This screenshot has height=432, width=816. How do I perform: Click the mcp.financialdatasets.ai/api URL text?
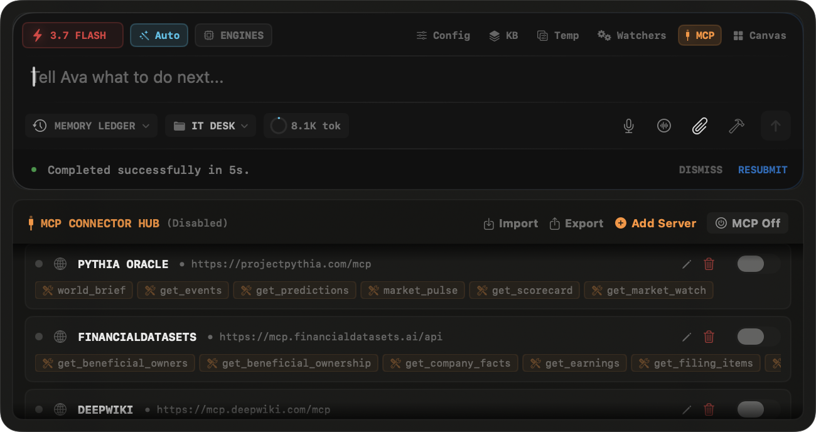click(331, 337)
